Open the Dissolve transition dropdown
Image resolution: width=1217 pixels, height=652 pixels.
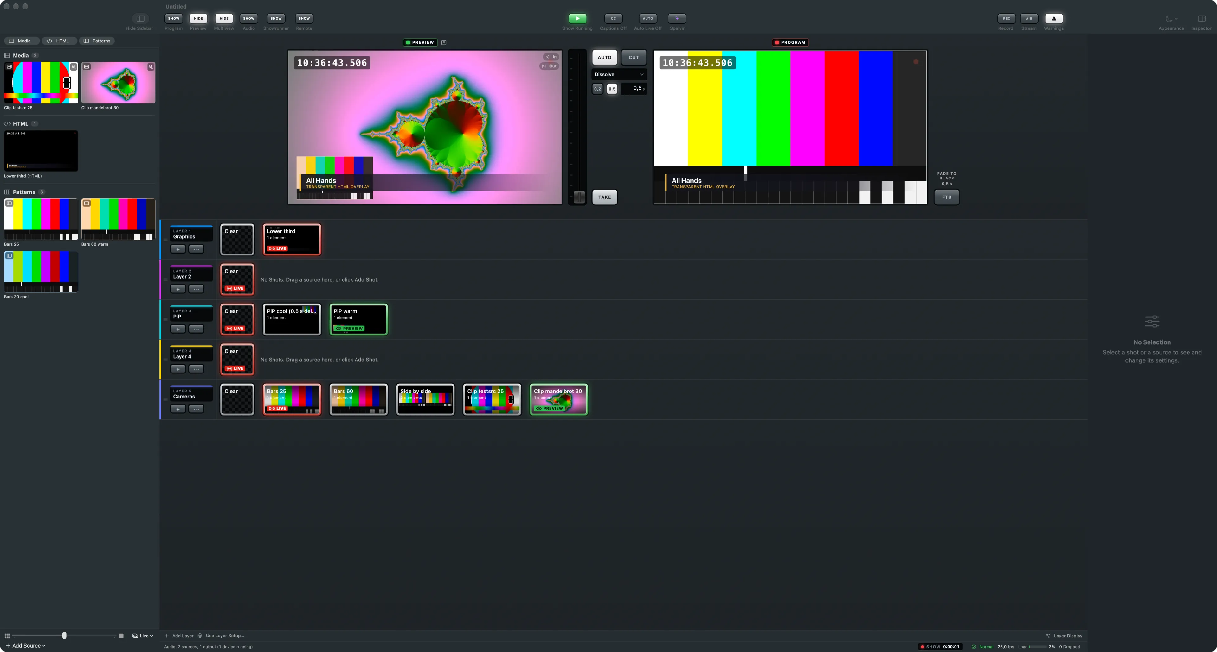(619, 75)
